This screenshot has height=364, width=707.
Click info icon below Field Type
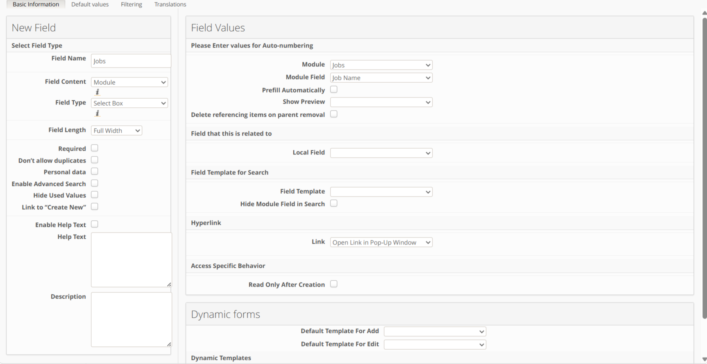click(x=97, y=113)
